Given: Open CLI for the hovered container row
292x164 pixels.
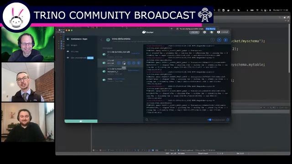Looking at the screenshot, I should [x=124, y=63].
